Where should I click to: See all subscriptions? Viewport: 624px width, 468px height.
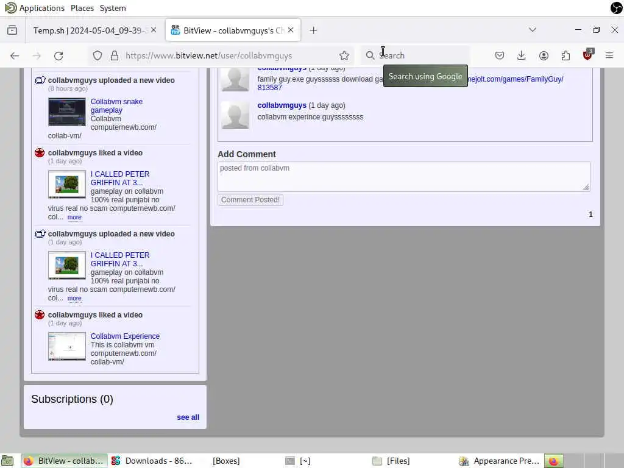tap(188, 417)
